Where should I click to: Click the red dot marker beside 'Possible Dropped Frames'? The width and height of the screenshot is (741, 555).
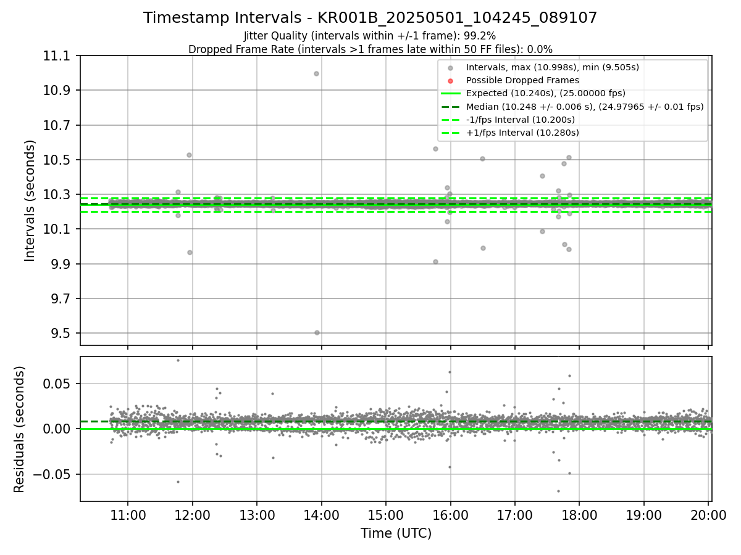pos(450,81)
